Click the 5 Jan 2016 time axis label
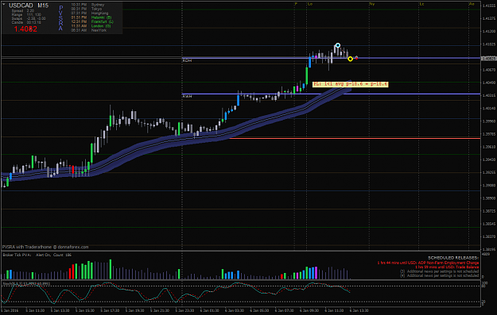 tap(9, 310)
